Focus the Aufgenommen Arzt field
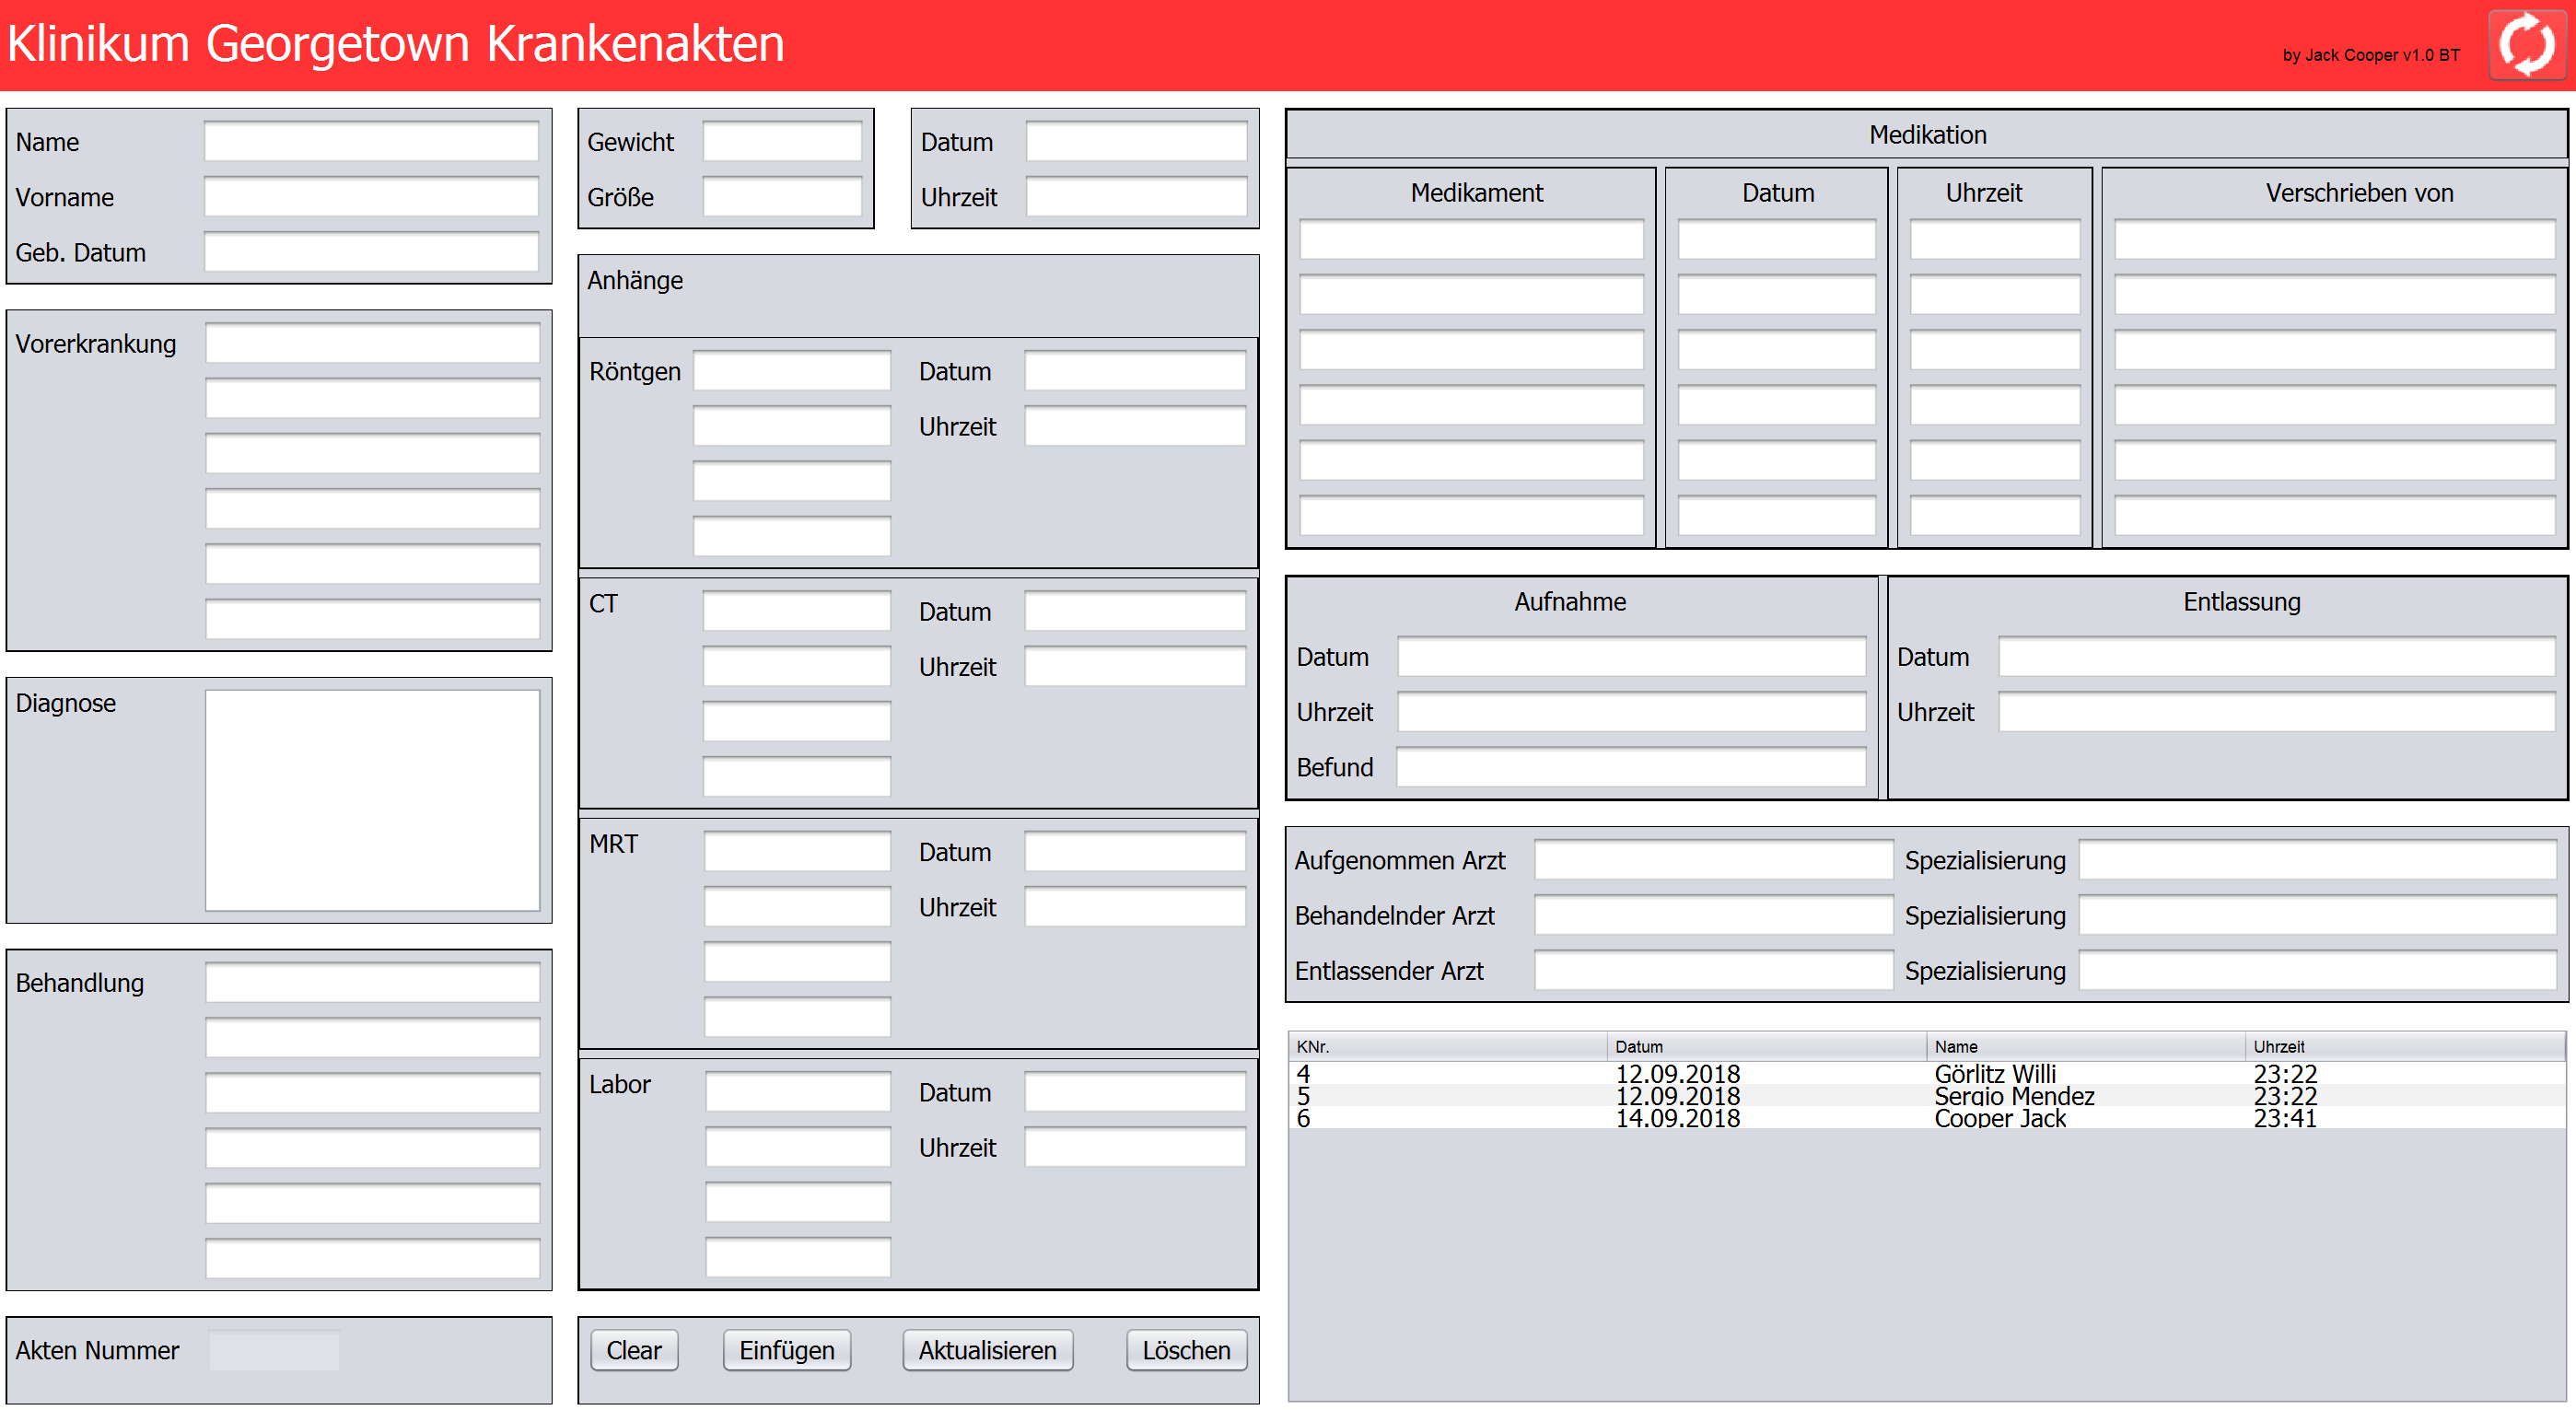This screenshot has height=1410, width=2576. coord(1712,860)
